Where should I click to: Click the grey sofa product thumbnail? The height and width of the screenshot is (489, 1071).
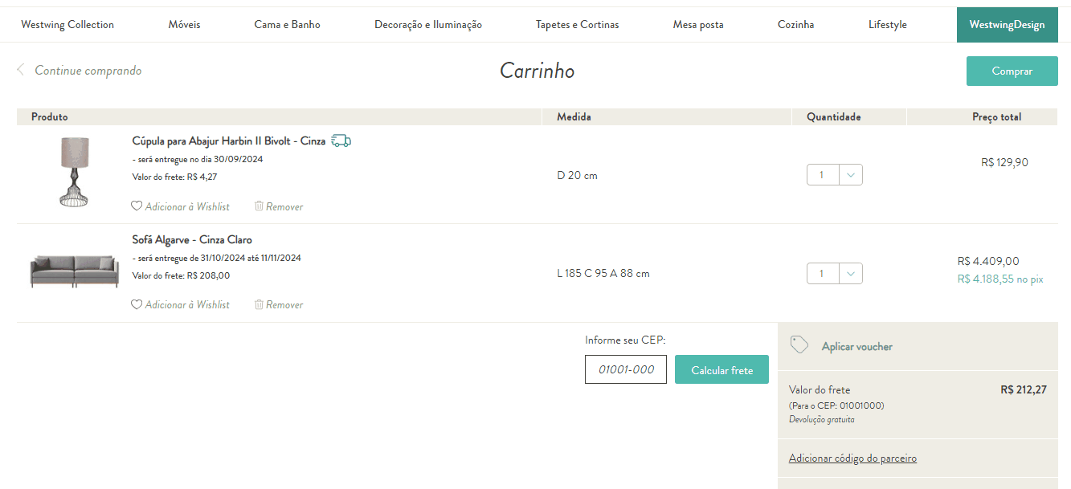75,271
